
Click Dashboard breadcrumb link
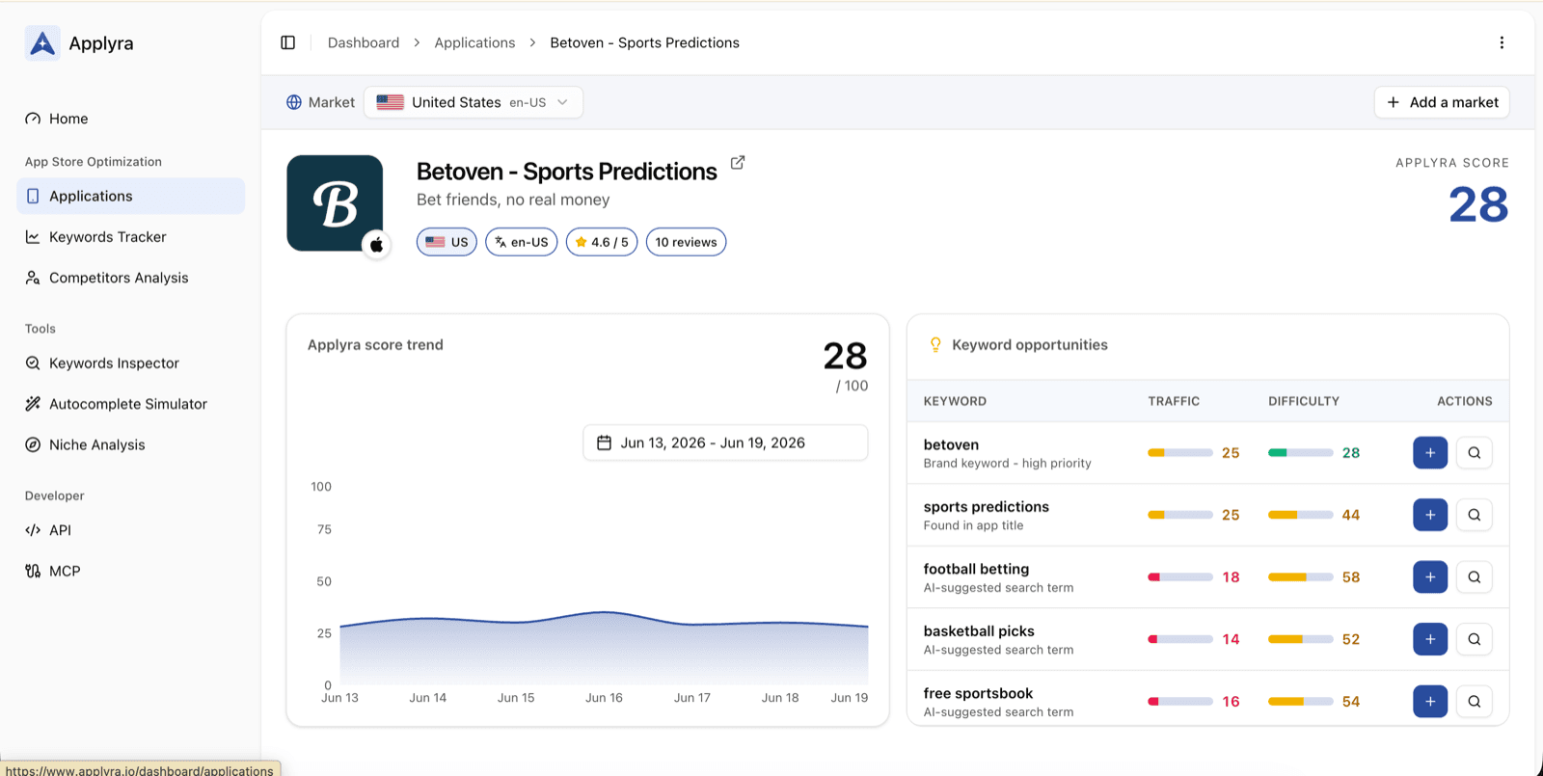[x=364, y=42]
